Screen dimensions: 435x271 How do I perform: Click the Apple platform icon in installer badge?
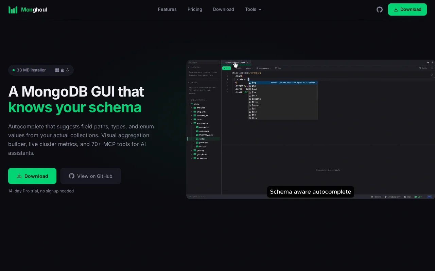(63, 70)
